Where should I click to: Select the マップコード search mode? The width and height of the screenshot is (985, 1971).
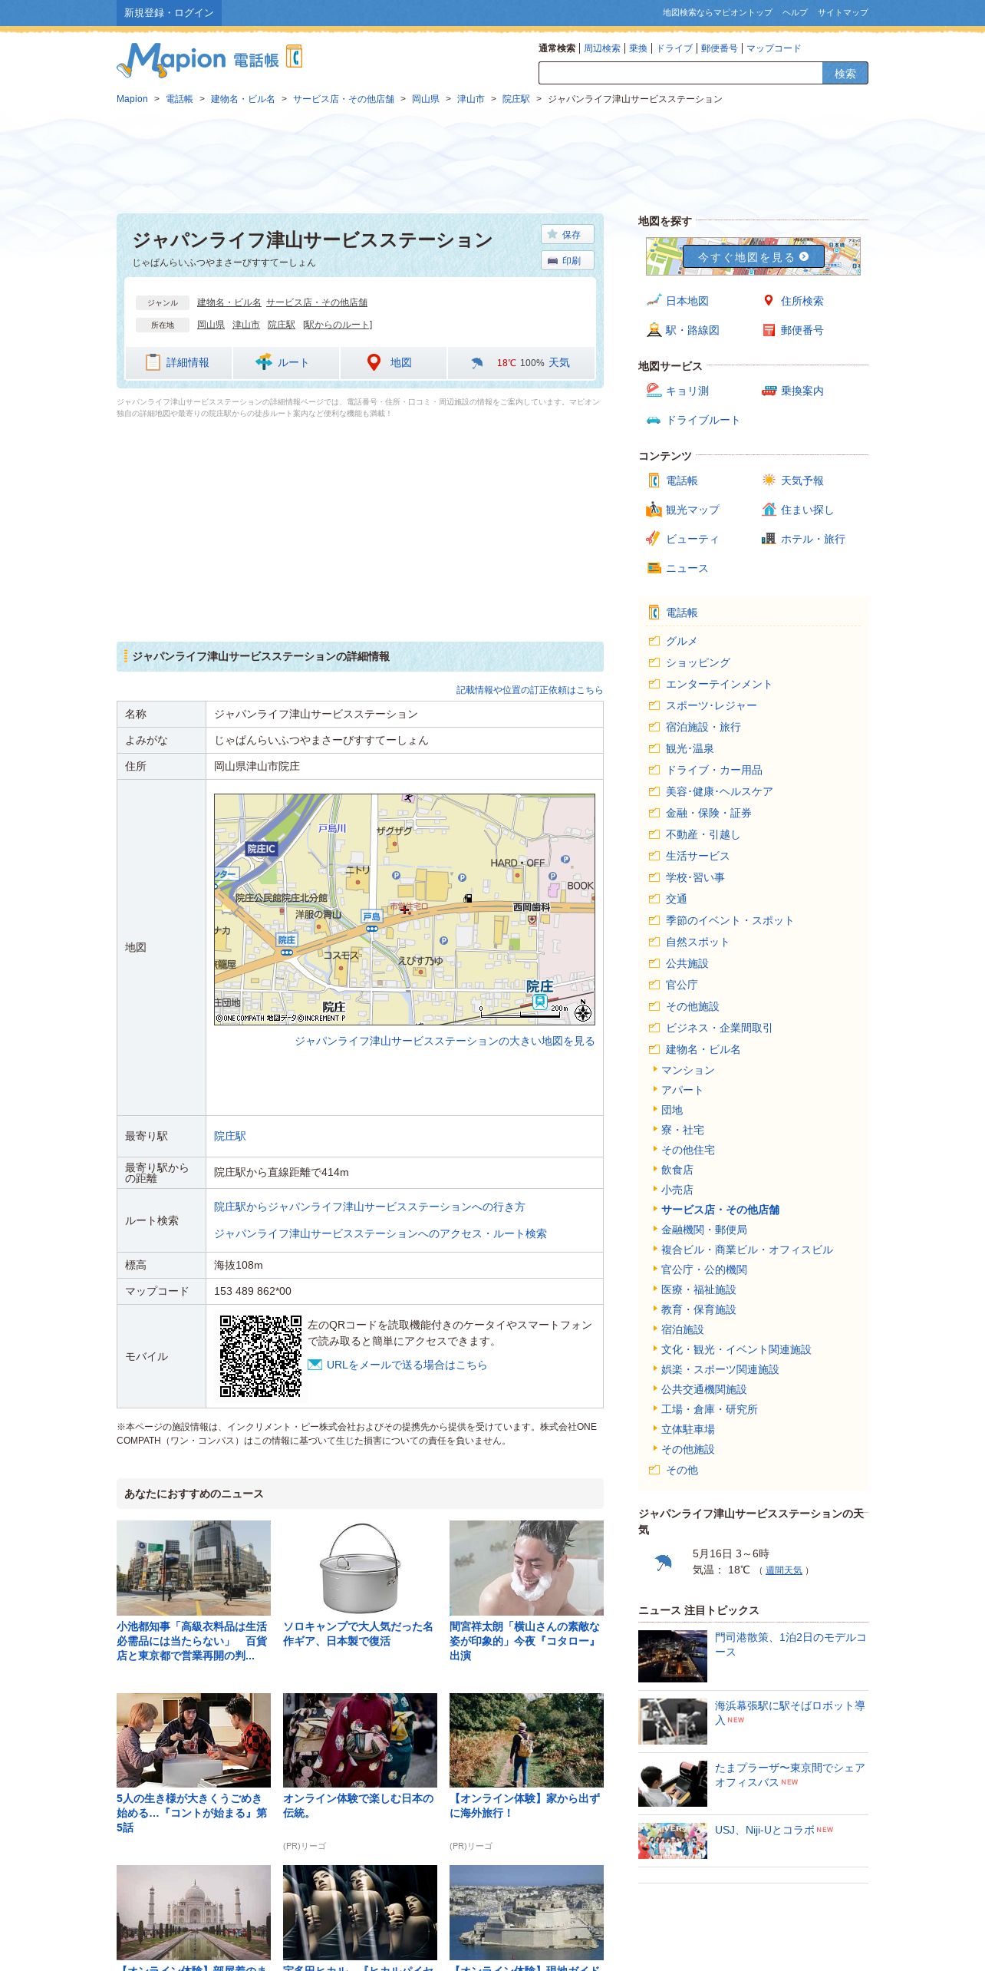(773, 48)
